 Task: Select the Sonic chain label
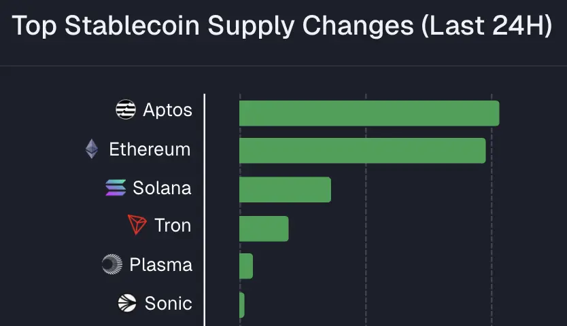click(168, 304)
